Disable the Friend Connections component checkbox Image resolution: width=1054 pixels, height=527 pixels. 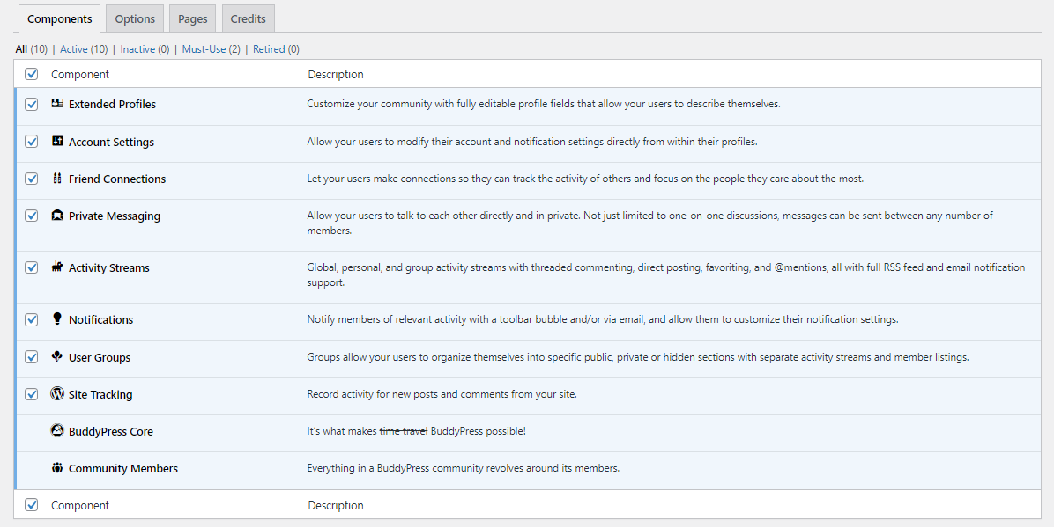pyautogui.click(x=32, y=179)
